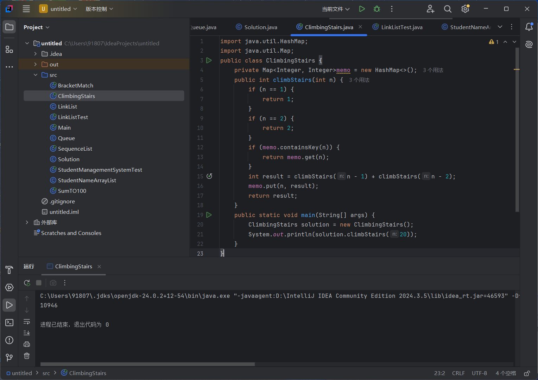
Task: Run the current file with green play button
Action: point(362,9)
